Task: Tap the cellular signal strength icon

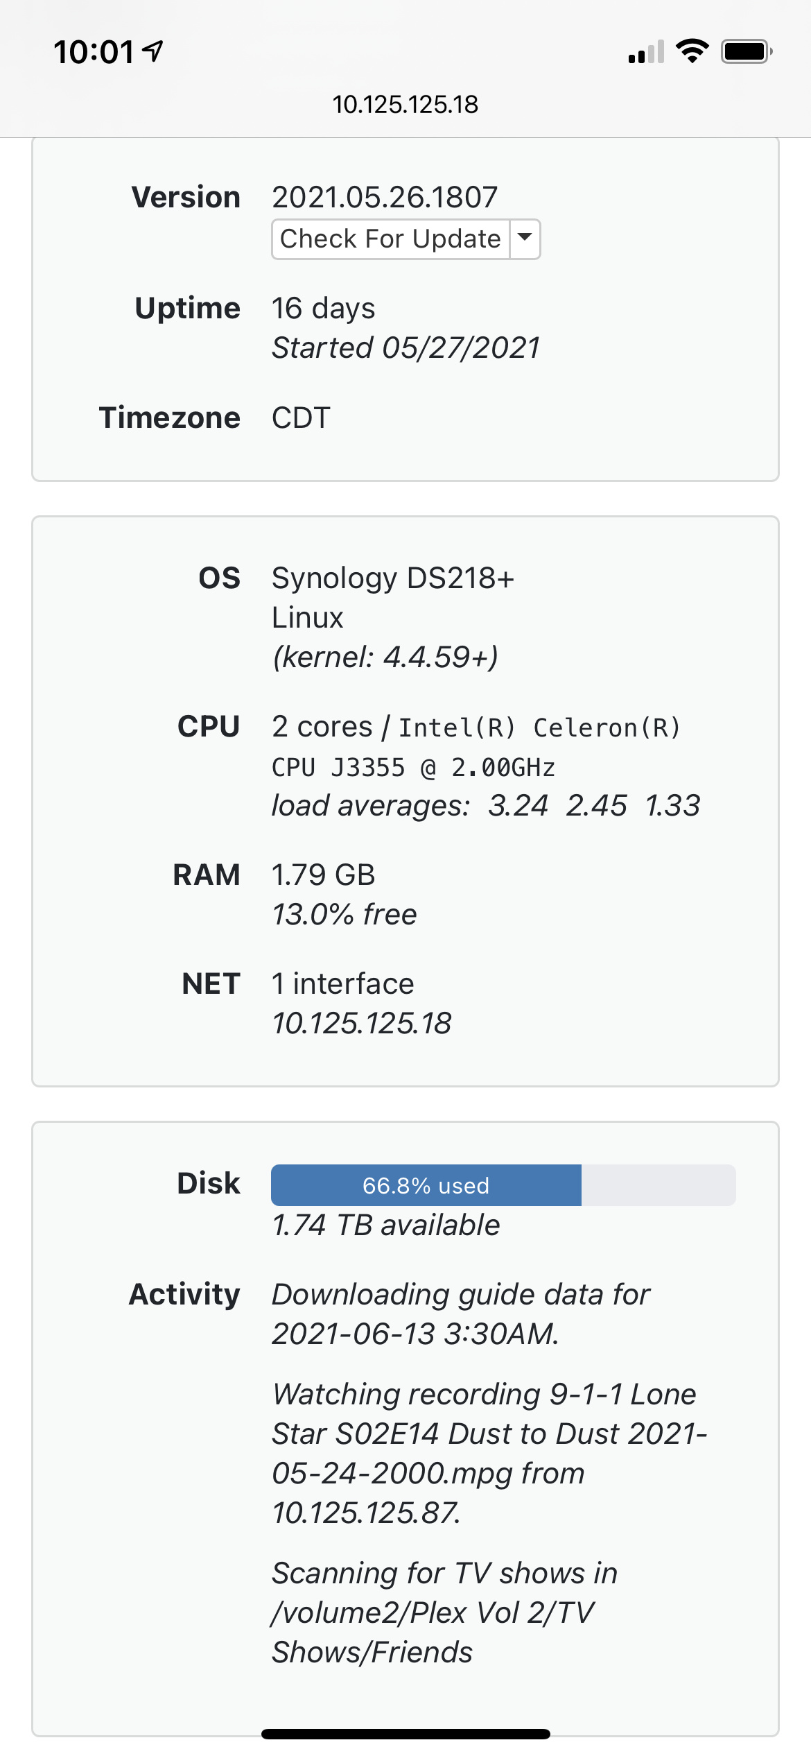Action: coord(646,52)
